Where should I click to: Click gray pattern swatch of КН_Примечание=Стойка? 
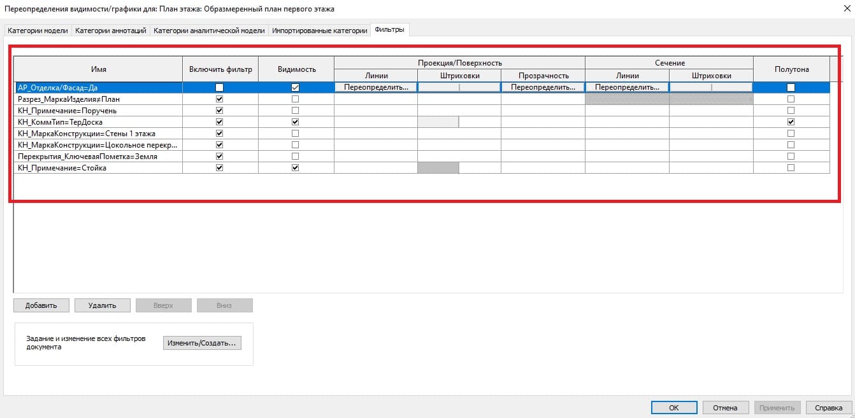[x=438, y=168]
